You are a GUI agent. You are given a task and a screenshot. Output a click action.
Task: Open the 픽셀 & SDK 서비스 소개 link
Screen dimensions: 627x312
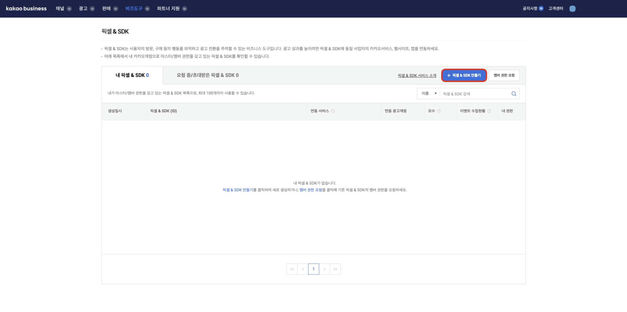coord(417,75)
